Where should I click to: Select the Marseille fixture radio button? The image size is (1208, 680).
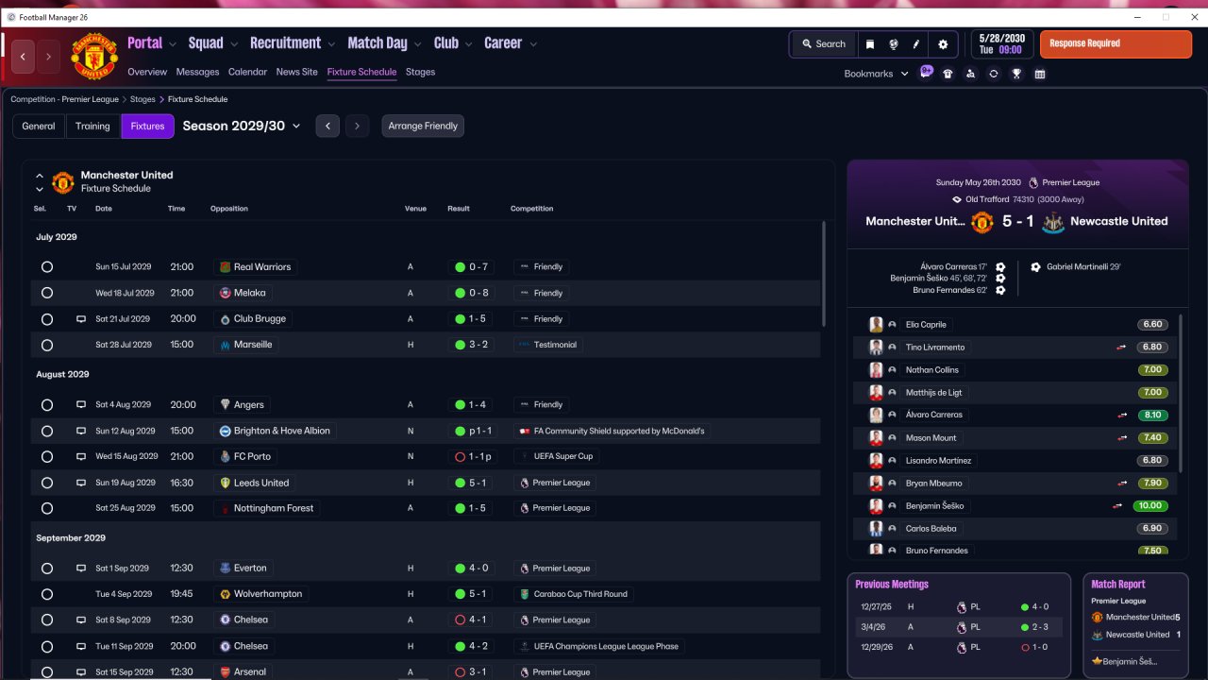click(x=47, y=345)
